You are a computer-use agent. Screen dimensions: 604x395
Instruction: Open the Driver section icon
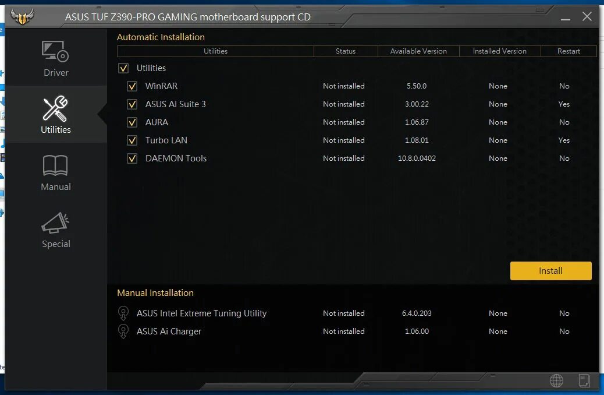point(55,52)
